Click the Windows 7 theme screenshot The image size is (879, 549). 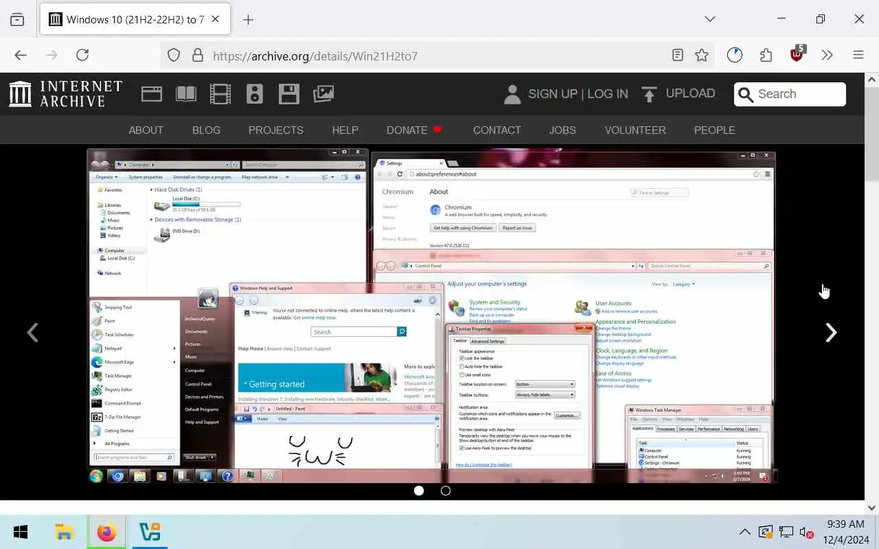point(431,316)
